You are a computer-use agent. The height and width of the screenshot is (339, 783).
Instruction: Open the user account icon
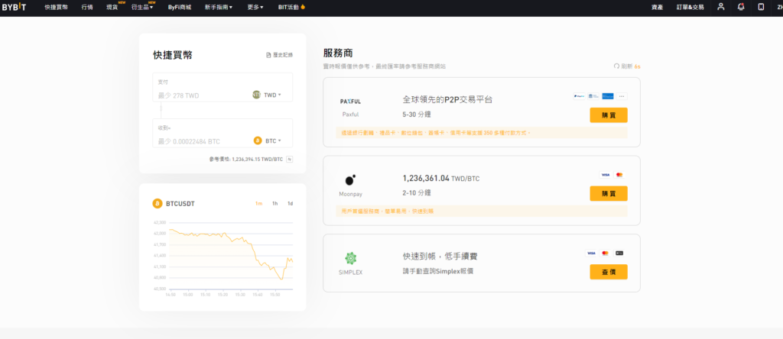pos(720,7)
